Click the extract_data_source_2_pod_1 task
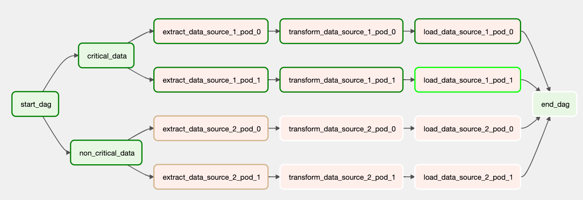Screen dimensions: 583x200 [211, 177]
